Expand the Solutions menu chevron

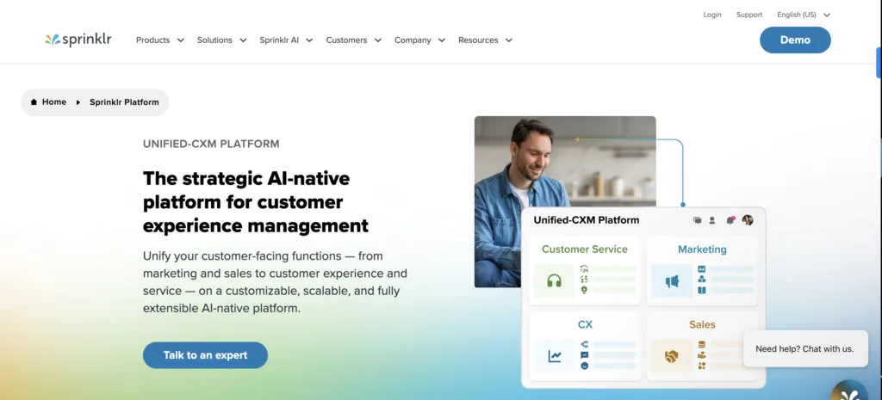click(243, 40)
